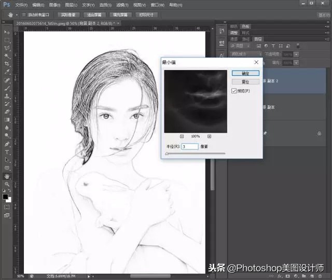
Task: Open Hand tool preset picker arrow
Action: (x=17, y=15)
